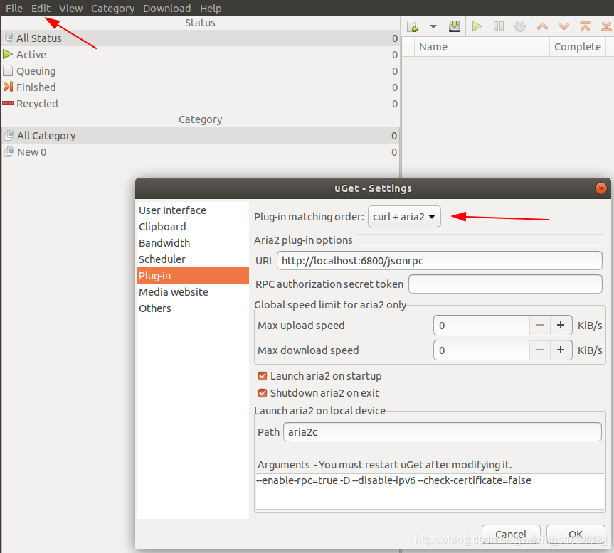Click the aria2 URI input field
The width and height of the screenshot is (614, 553).
[x=440, y=261]
